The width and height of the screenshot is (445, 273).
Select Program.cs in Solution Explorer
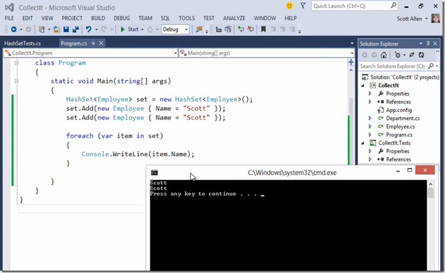tap(399, 134)
